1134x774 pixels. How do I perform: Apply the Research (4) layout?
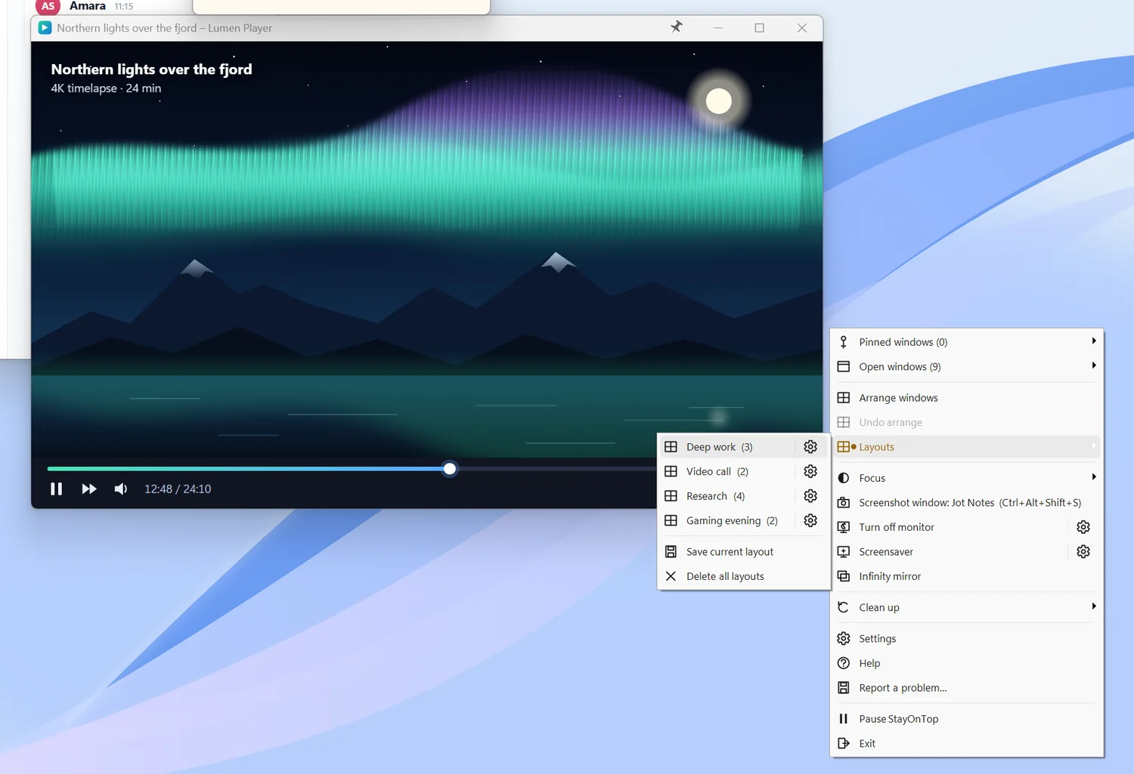pyautogui.click(x=727, y=495)
